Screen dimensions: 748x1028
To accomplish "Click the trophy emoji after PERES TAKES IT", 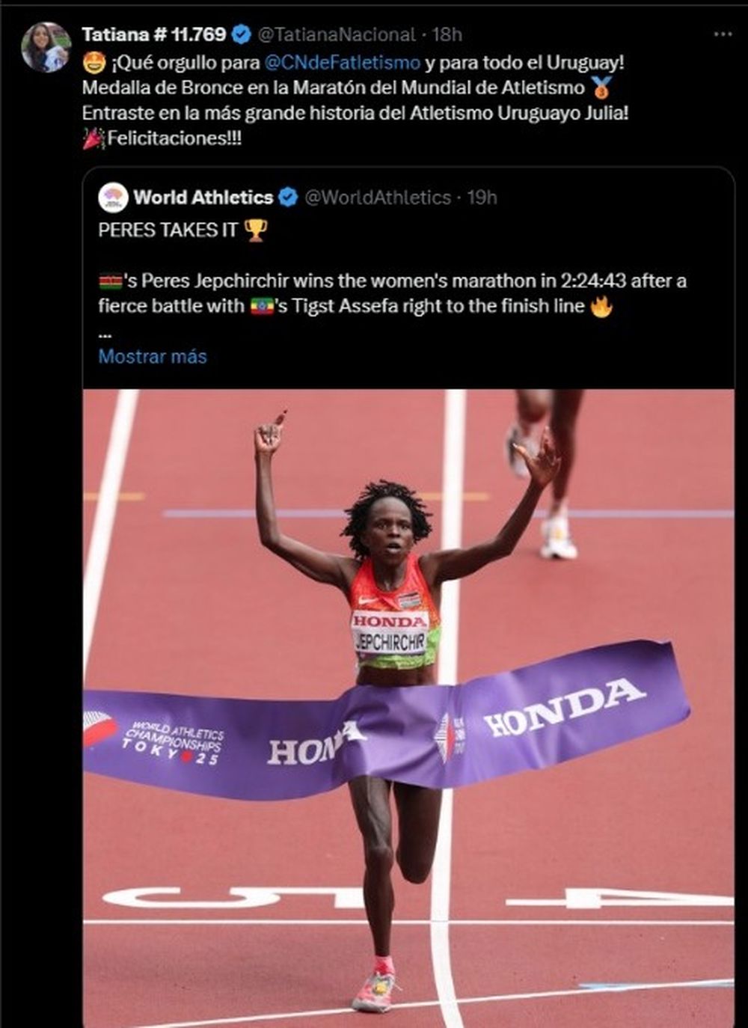I will [255, 230].
